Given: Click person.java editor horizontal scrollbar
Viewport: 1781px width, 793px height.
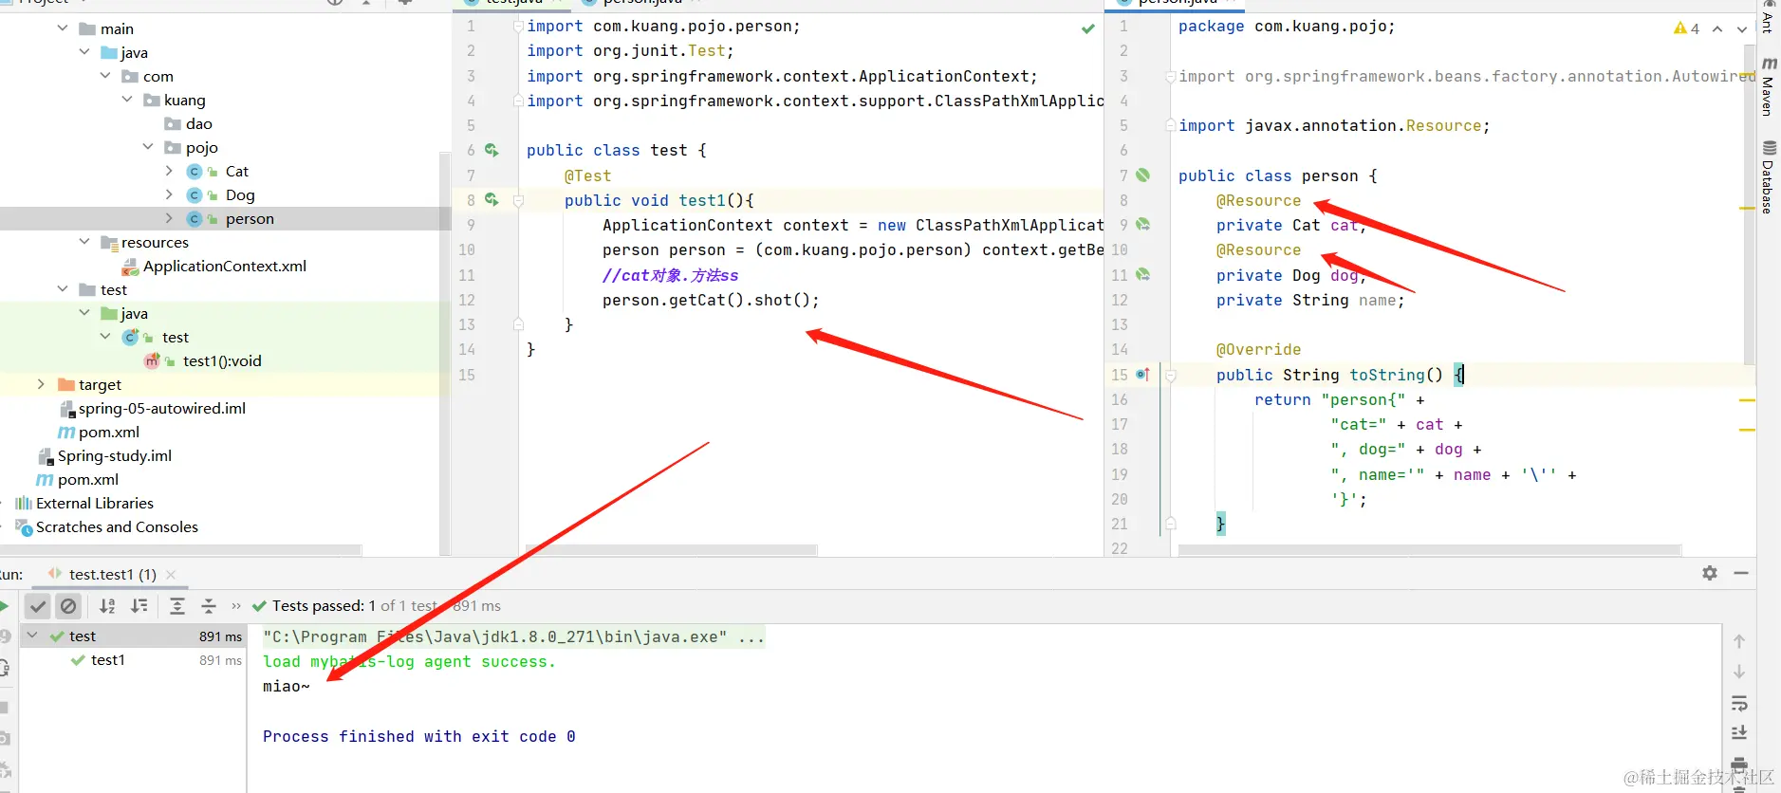Looking at the screenshot, I should click(x=1429, y=550).
